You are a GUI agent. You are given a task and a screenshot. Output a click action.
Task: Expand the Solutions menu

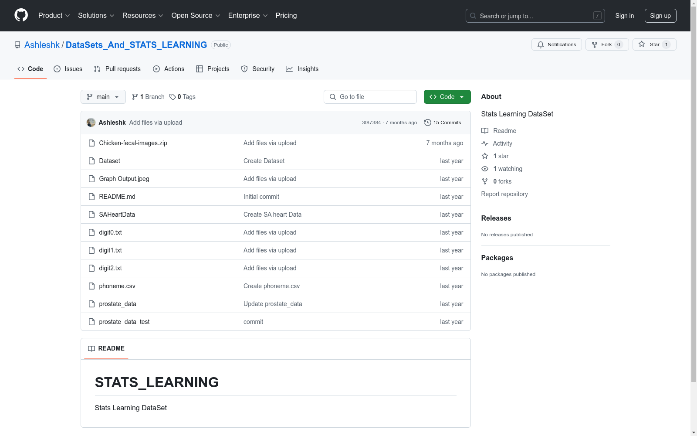point(96,16)
